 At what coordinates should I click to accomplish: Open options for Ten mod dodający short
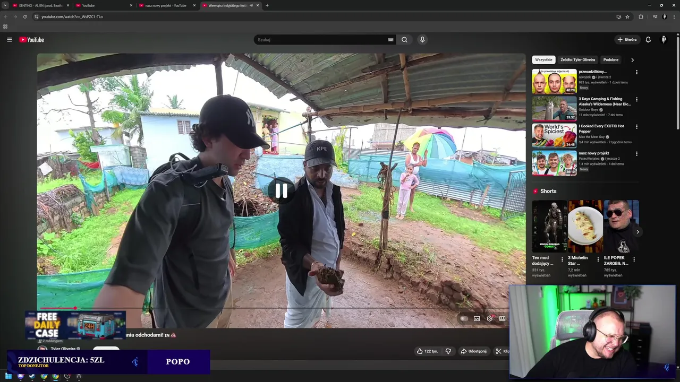tap(562, 260)
